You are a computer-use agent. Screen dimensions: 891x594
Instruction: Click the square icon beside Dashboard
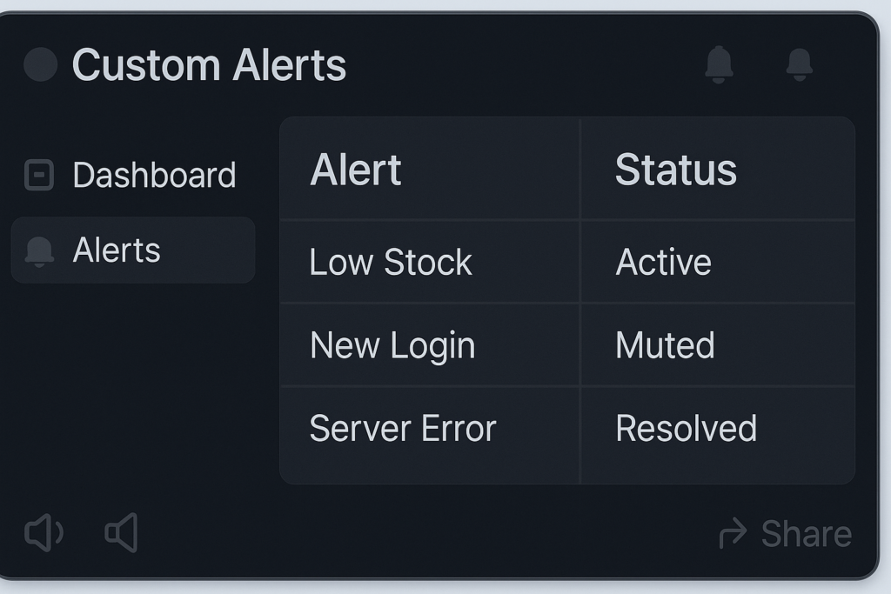[x=39, y=175]
